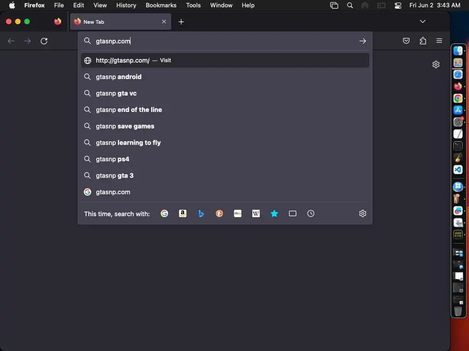Open Trash in the Dock

[458, 311]
